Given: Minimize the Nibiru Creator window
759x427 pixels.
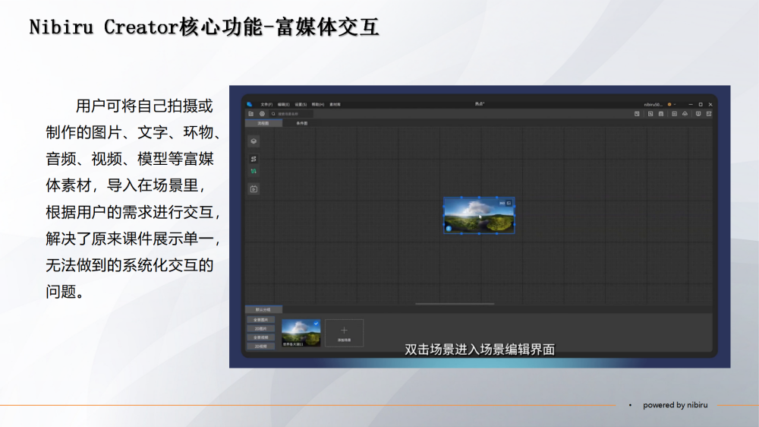Looking at the screenshot, I should tap(691, 104).
